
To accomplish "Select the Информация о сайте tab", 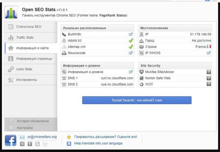I will click(x=31, y=48).
